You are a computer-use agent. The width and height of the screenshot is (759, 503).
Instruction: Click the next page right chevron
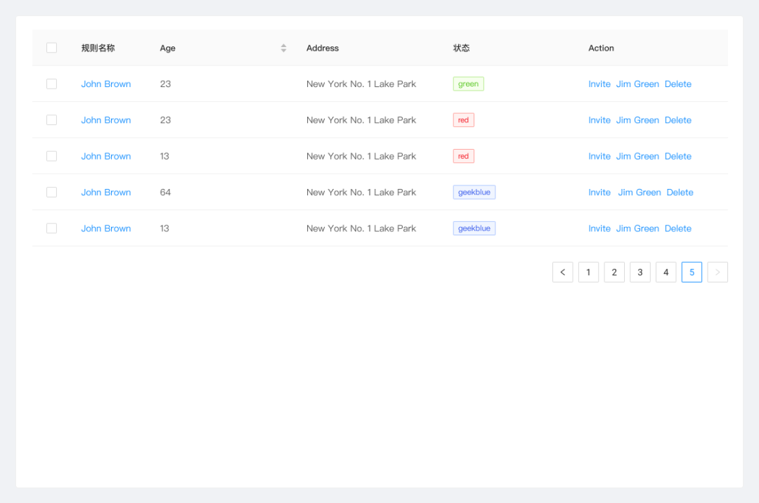717,273
